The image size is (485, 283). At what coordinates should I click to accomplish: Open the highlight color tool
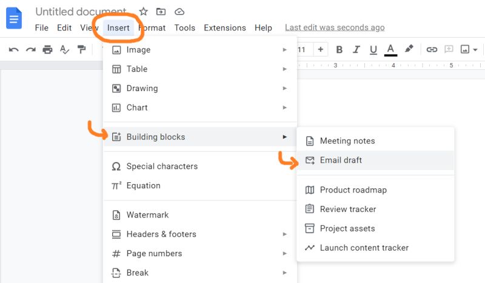[x=409, y=49]
